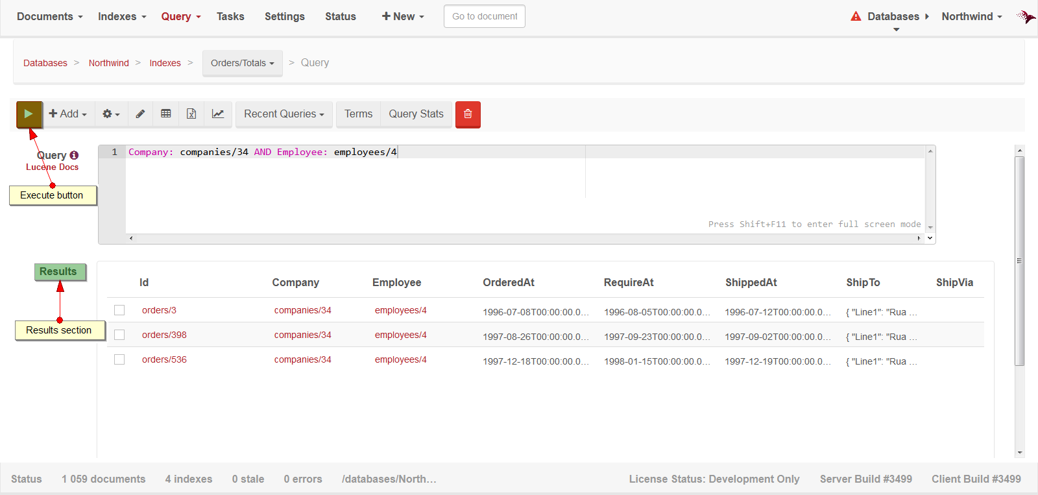This screenshot has width=1038, height=495.
Task: Click the Indexes breadcrumb link
Action: [x=165, y=63]
